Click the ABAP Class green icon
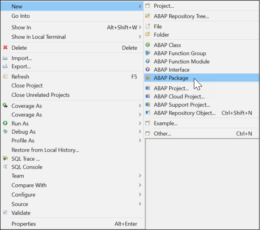This screenshot has width=260, height=230. (x=148, y=45)
